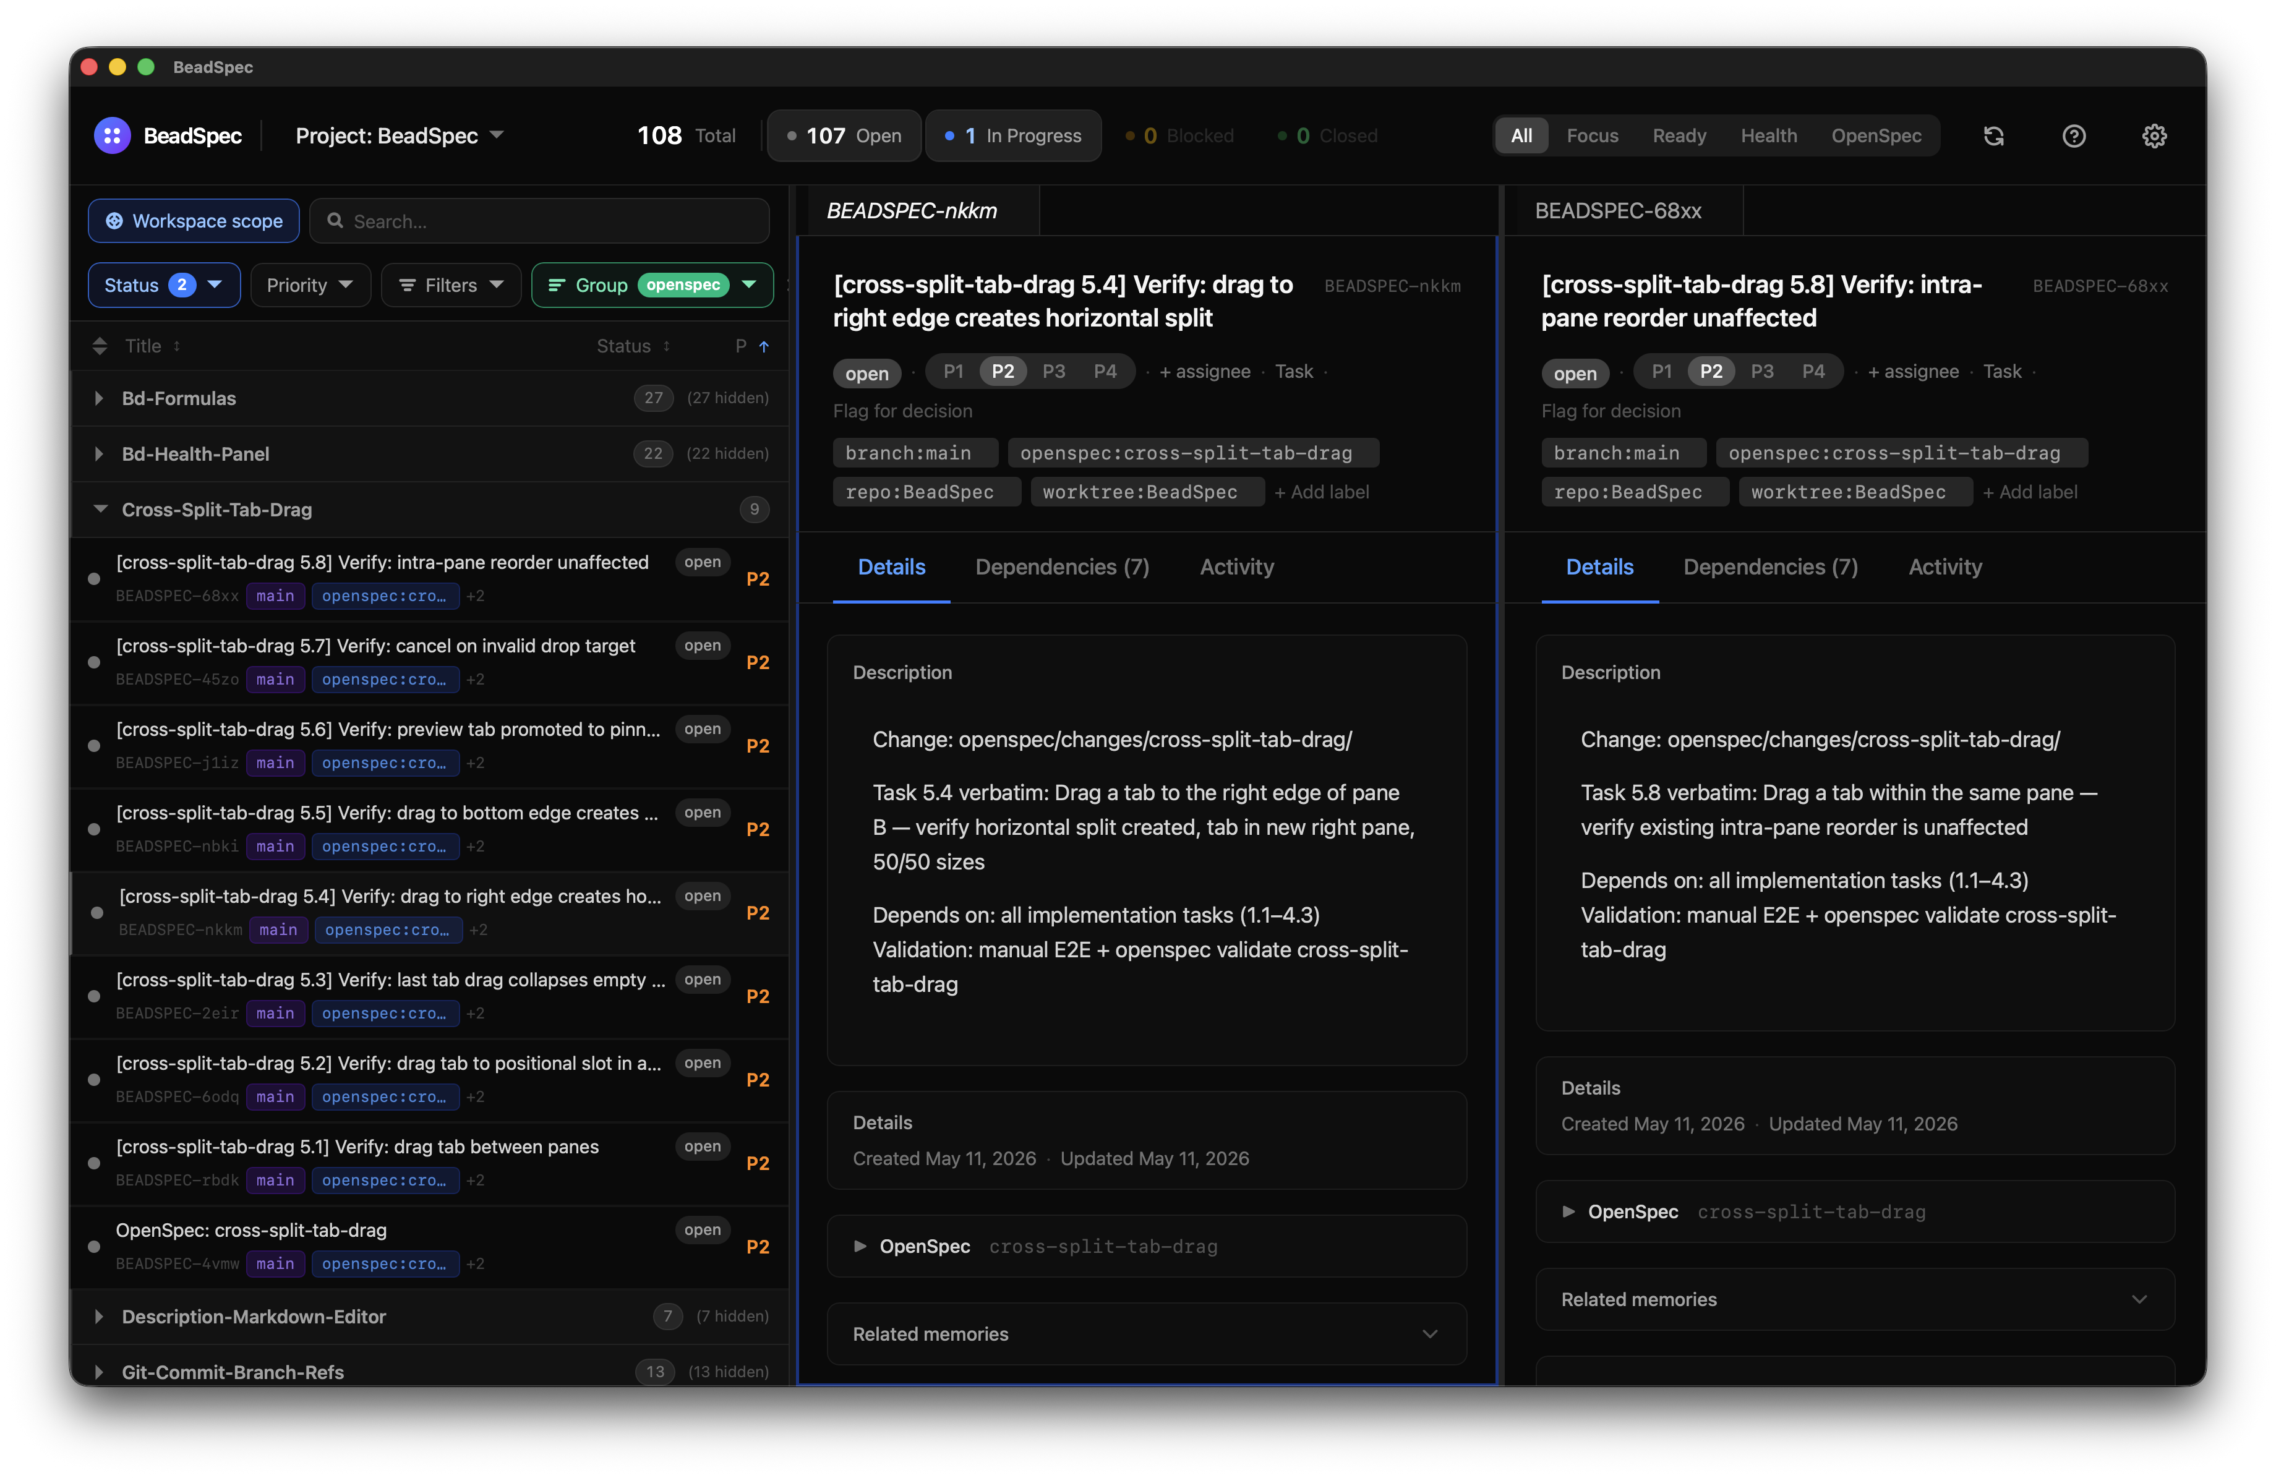This screenshot has height=1478, width=2276.
Task: Expand the Description-Markdown-Editor group
Action: coord(98,1317)
